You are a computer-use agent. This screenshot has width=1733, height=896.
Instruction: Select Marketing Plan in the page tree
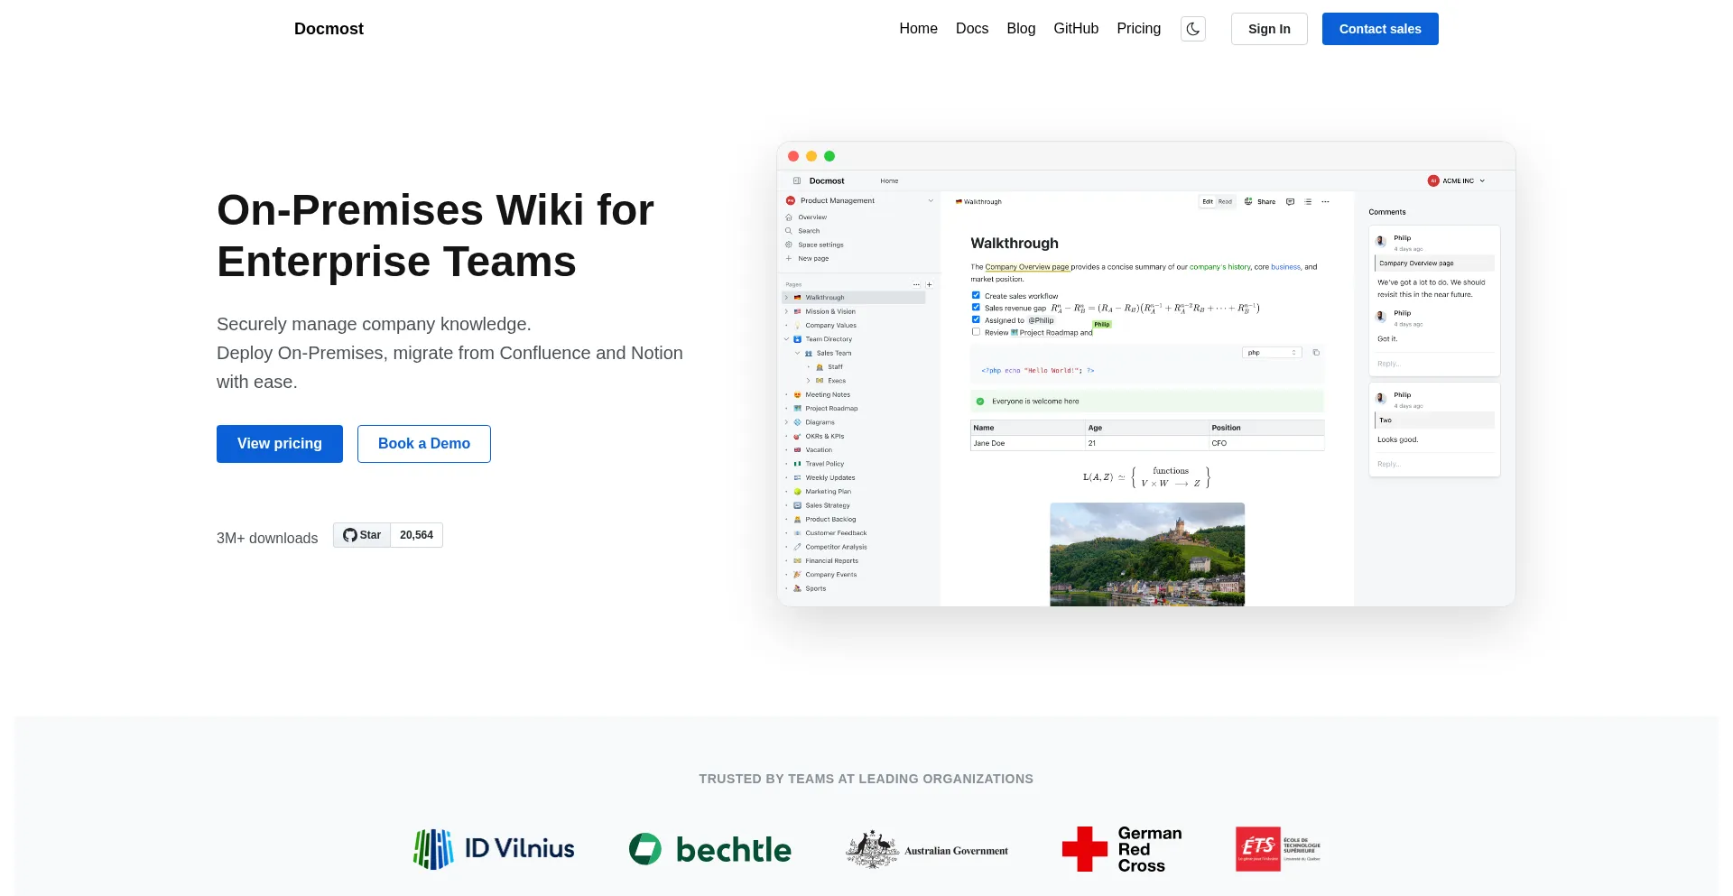[829, 492]
